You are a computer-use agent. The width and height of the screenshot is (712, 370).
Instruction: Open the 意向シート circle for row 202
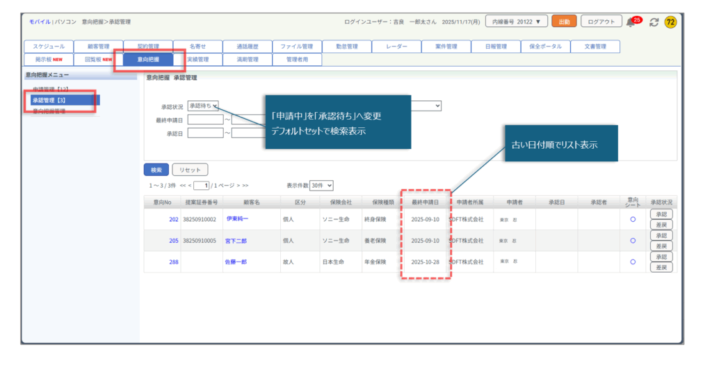pos(633,219)
